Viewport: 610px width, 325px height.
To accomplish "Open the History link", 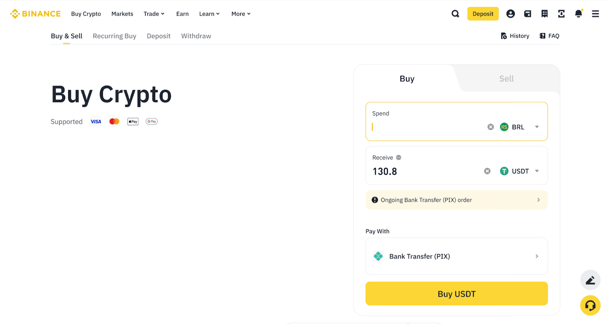I will 515,36.
